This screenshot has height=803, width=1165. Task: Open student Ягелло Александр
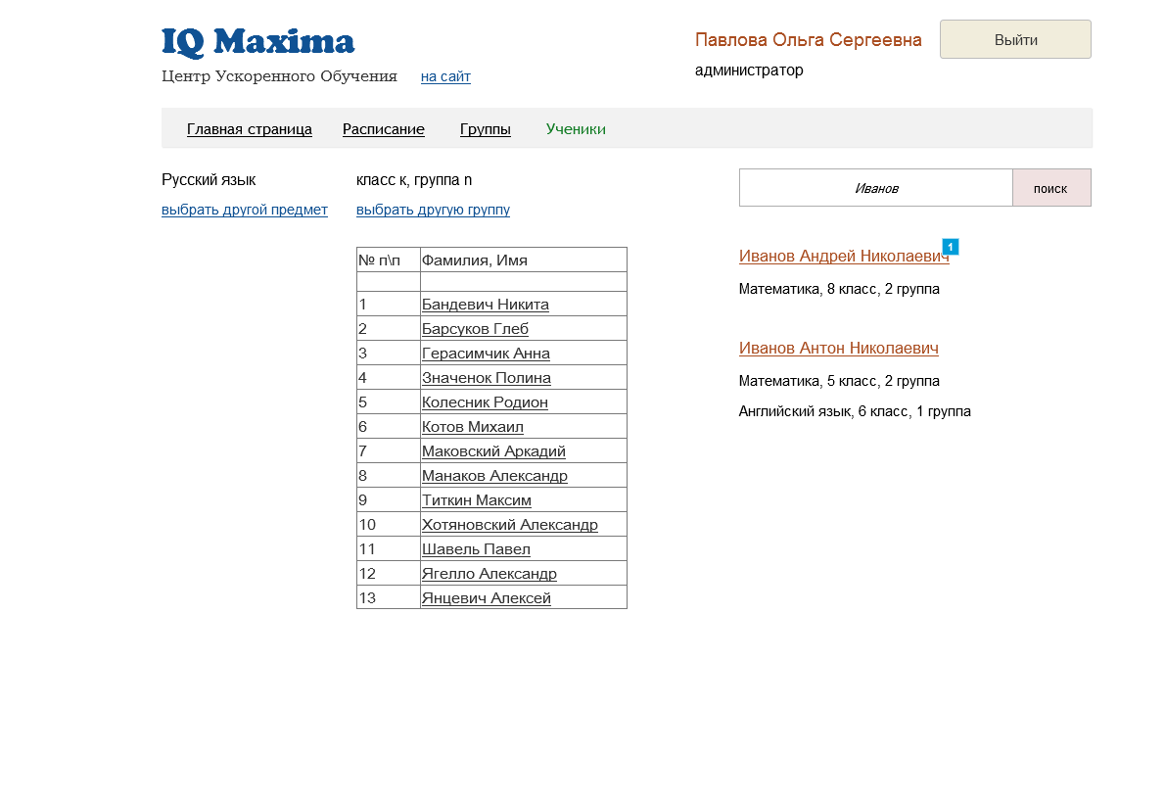[x=489, y=574]
